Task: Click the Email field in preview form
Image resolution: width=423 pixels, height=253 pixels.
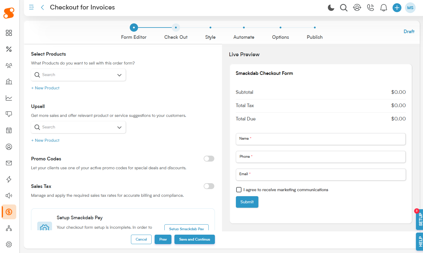Action: 321,175
